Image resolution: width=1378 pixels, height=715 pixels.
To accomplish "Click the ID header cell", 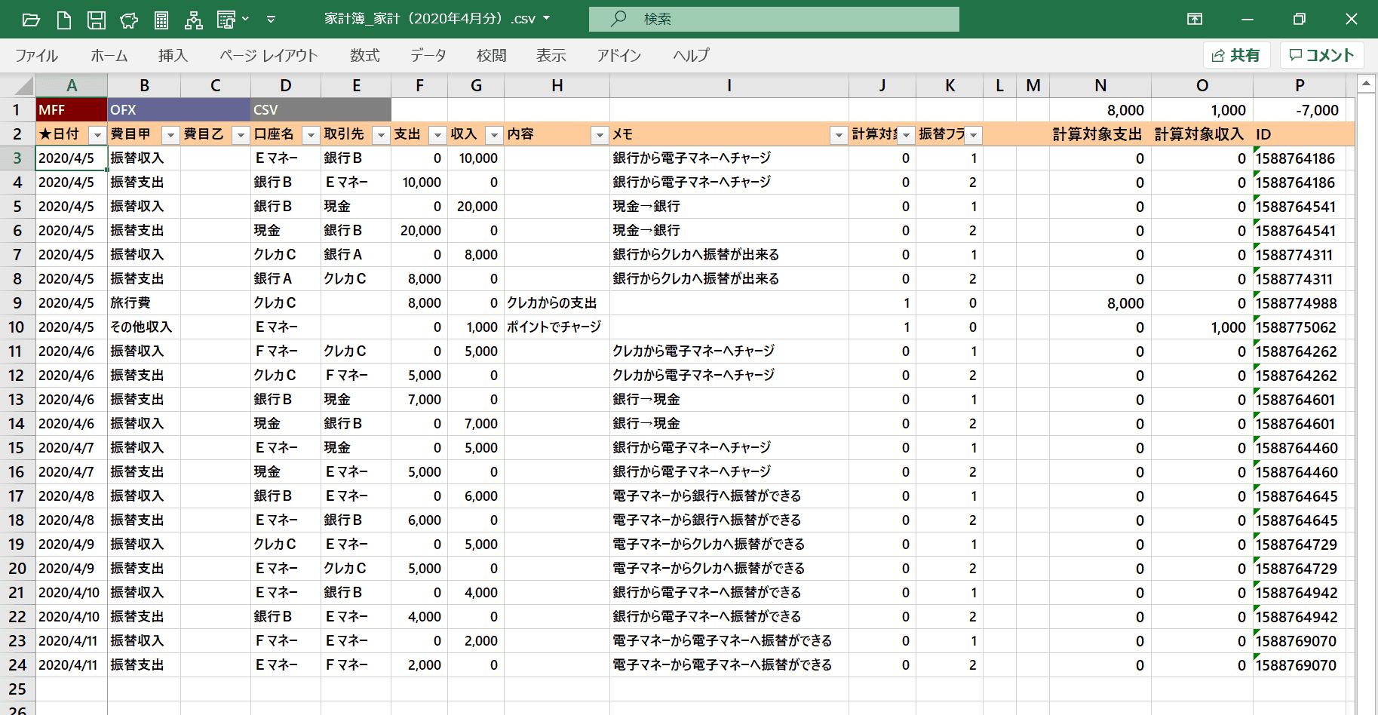I will (x=1300, y=134).
